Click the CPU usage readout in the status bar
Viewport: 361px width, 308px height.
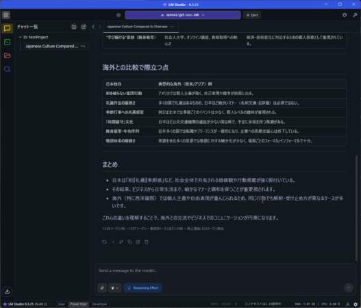pyautogui.click(x=331, y=304)
